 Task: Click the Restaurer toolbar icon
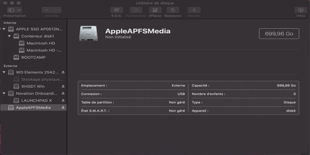tap(173, 10)
